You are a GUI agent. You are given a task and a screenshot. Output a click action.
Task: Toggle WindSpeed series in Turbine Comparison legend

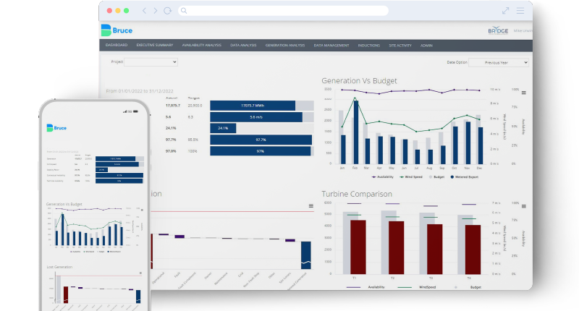coord(417,287)
